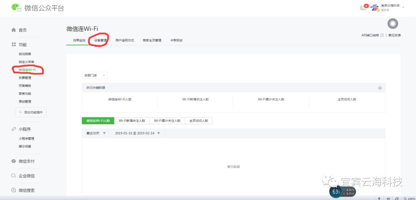Click the 首页 home icon in sidebar

(14, 30)
